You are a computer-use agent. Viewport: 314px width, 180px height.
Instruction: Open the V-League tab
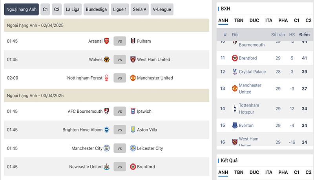pyautogui.click(x=162, y=9)
